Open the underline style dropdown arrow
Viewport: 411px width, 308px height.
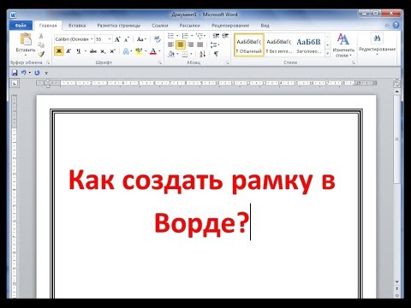tap(85, 51)
